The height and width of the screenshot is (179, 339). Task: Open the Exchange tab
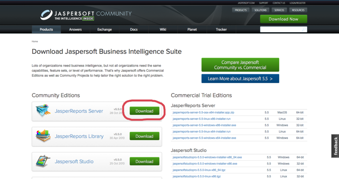104,29
